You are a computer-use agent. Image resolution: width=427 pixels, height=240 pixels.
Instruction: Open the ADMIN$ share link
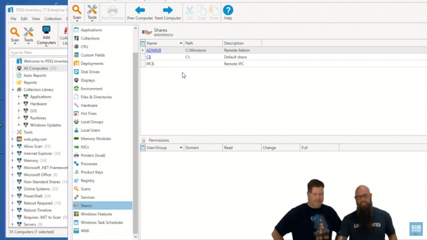pyautogui.click(x=153, y=50)
